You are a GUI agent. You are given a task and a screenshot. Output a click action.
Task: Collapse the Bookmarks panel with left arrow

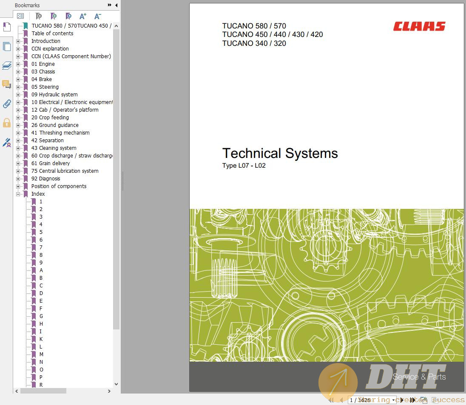(116, 5)
